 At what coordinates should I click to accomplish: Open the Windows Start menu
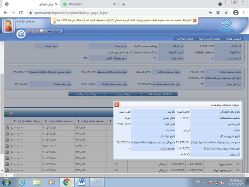pyautogui.click(x=6, y=182)
